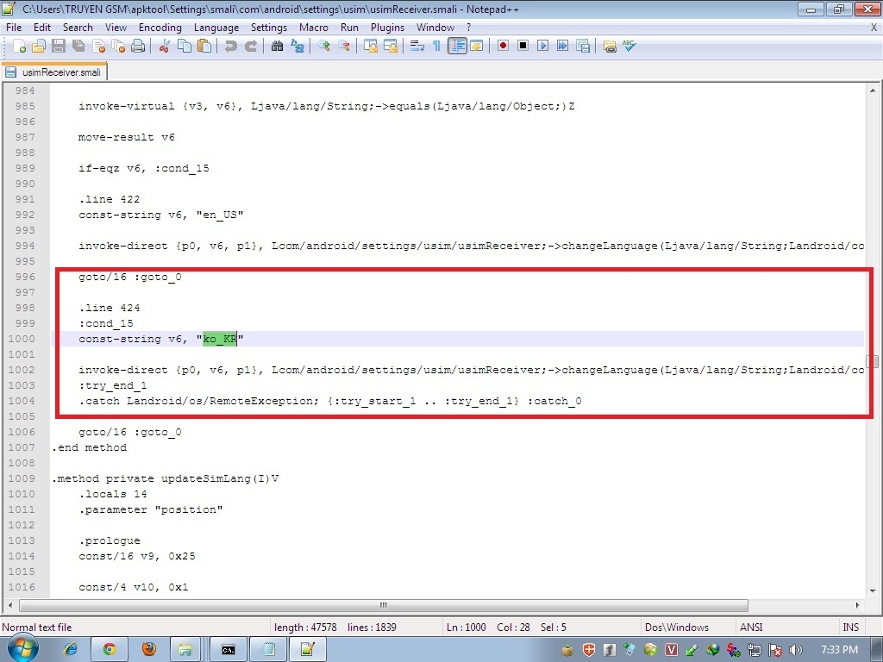Play back the recorded macro
The width and height of the screenshot is (883, 662).
[542, 46]
